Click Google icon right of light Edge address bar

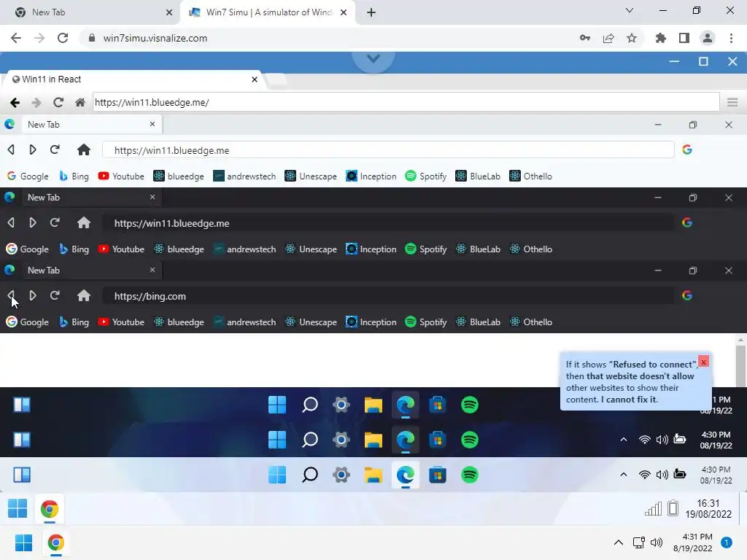coord(687,149)
